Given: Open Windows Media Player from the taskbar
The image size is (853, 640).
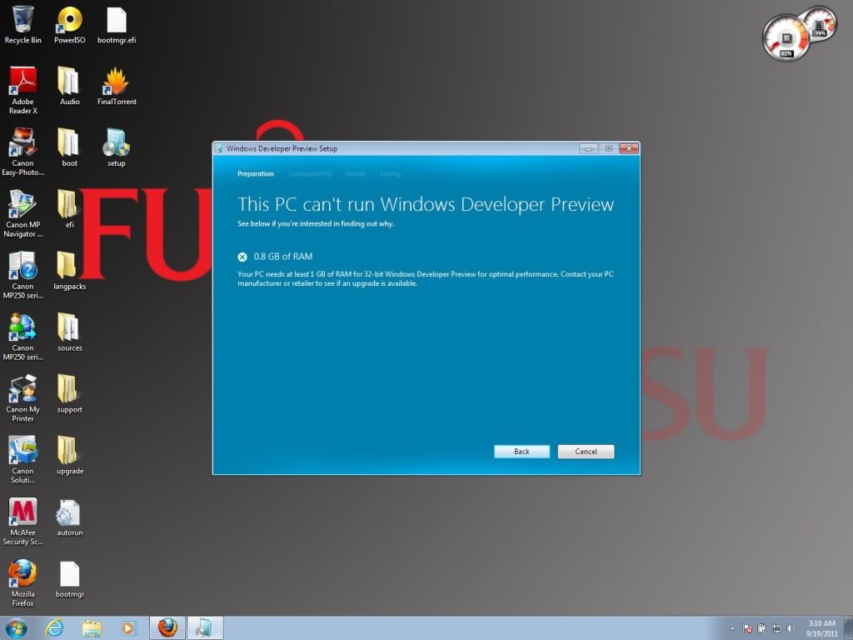Looking at the screenshot, I should pyautogui.click(x=128, y=628).
